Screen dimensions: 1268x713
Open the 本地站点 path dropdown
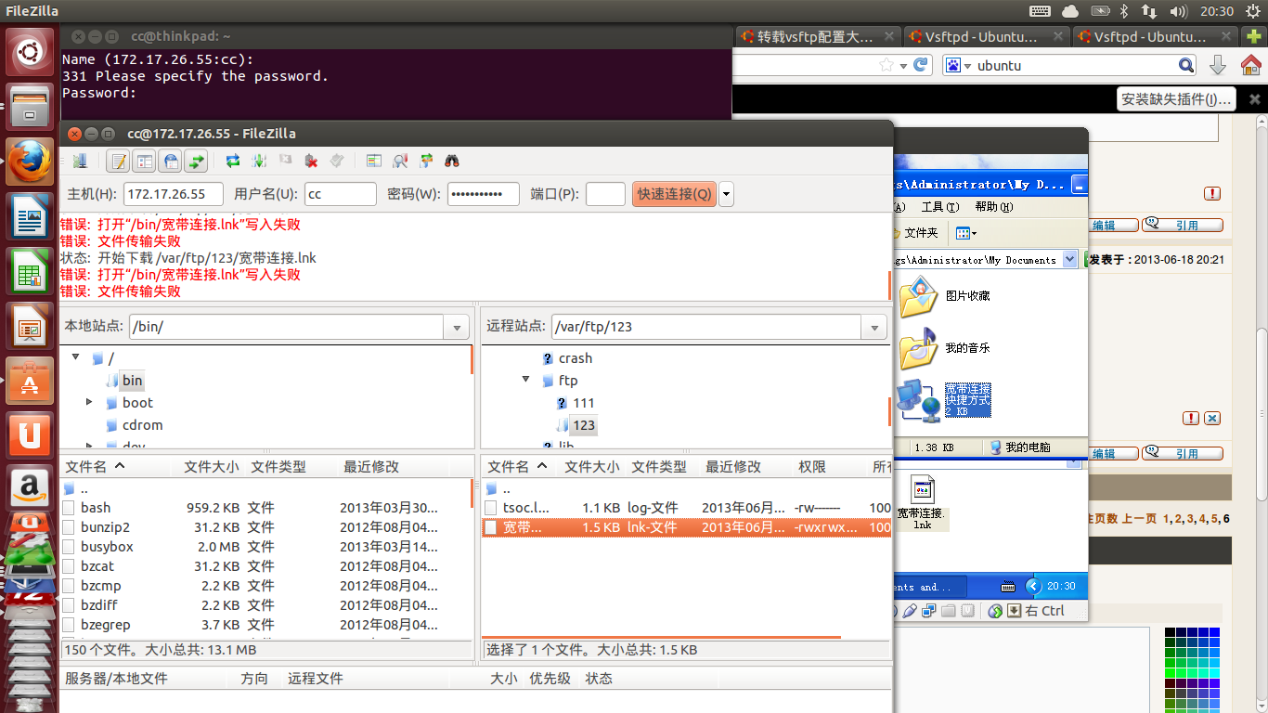tap(456, 327)
